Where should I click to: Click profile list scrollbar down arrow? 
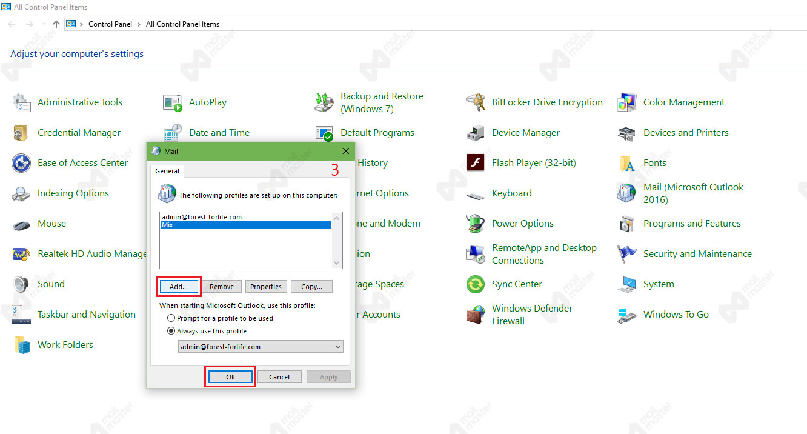[337, 263]
